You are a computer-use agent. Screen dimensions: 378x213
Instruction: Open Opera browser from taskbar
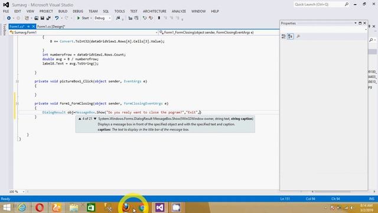40,208
